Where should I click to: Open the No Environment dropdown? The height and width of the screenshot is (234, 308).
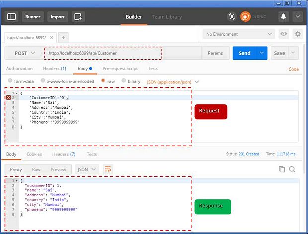238,34
